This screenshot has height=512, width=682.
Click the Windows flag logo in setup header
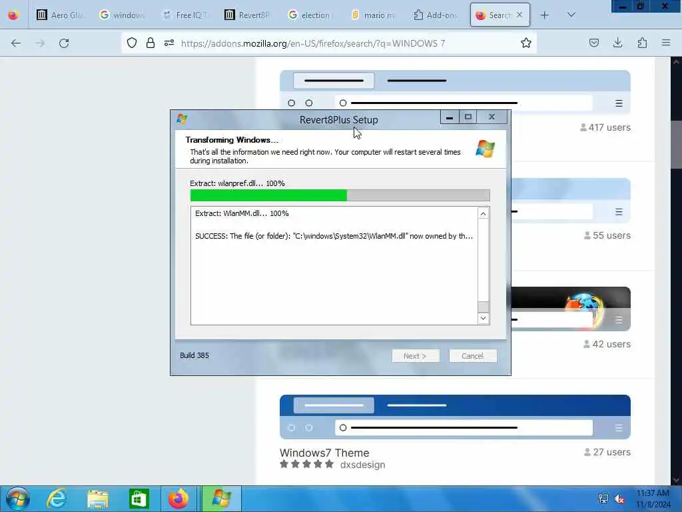tap(485, 149)
